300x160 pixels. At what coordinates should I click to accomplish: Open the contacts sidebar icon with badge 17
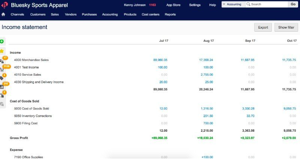pos(2,61)
